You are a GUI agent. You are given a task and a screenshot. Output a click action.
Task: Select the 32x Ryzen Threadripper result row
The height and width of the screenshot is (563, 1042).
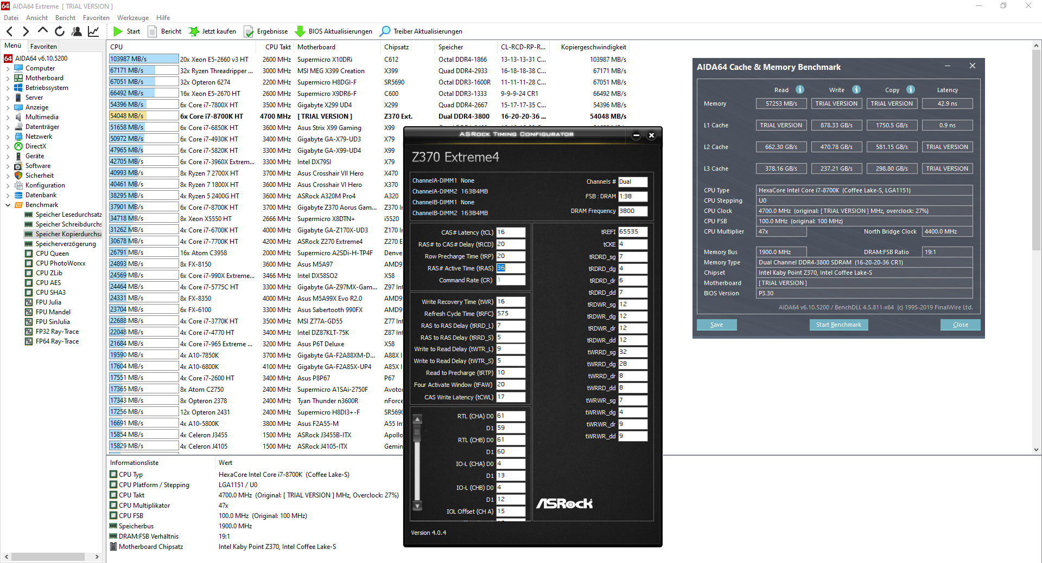(x=368, y=71)
